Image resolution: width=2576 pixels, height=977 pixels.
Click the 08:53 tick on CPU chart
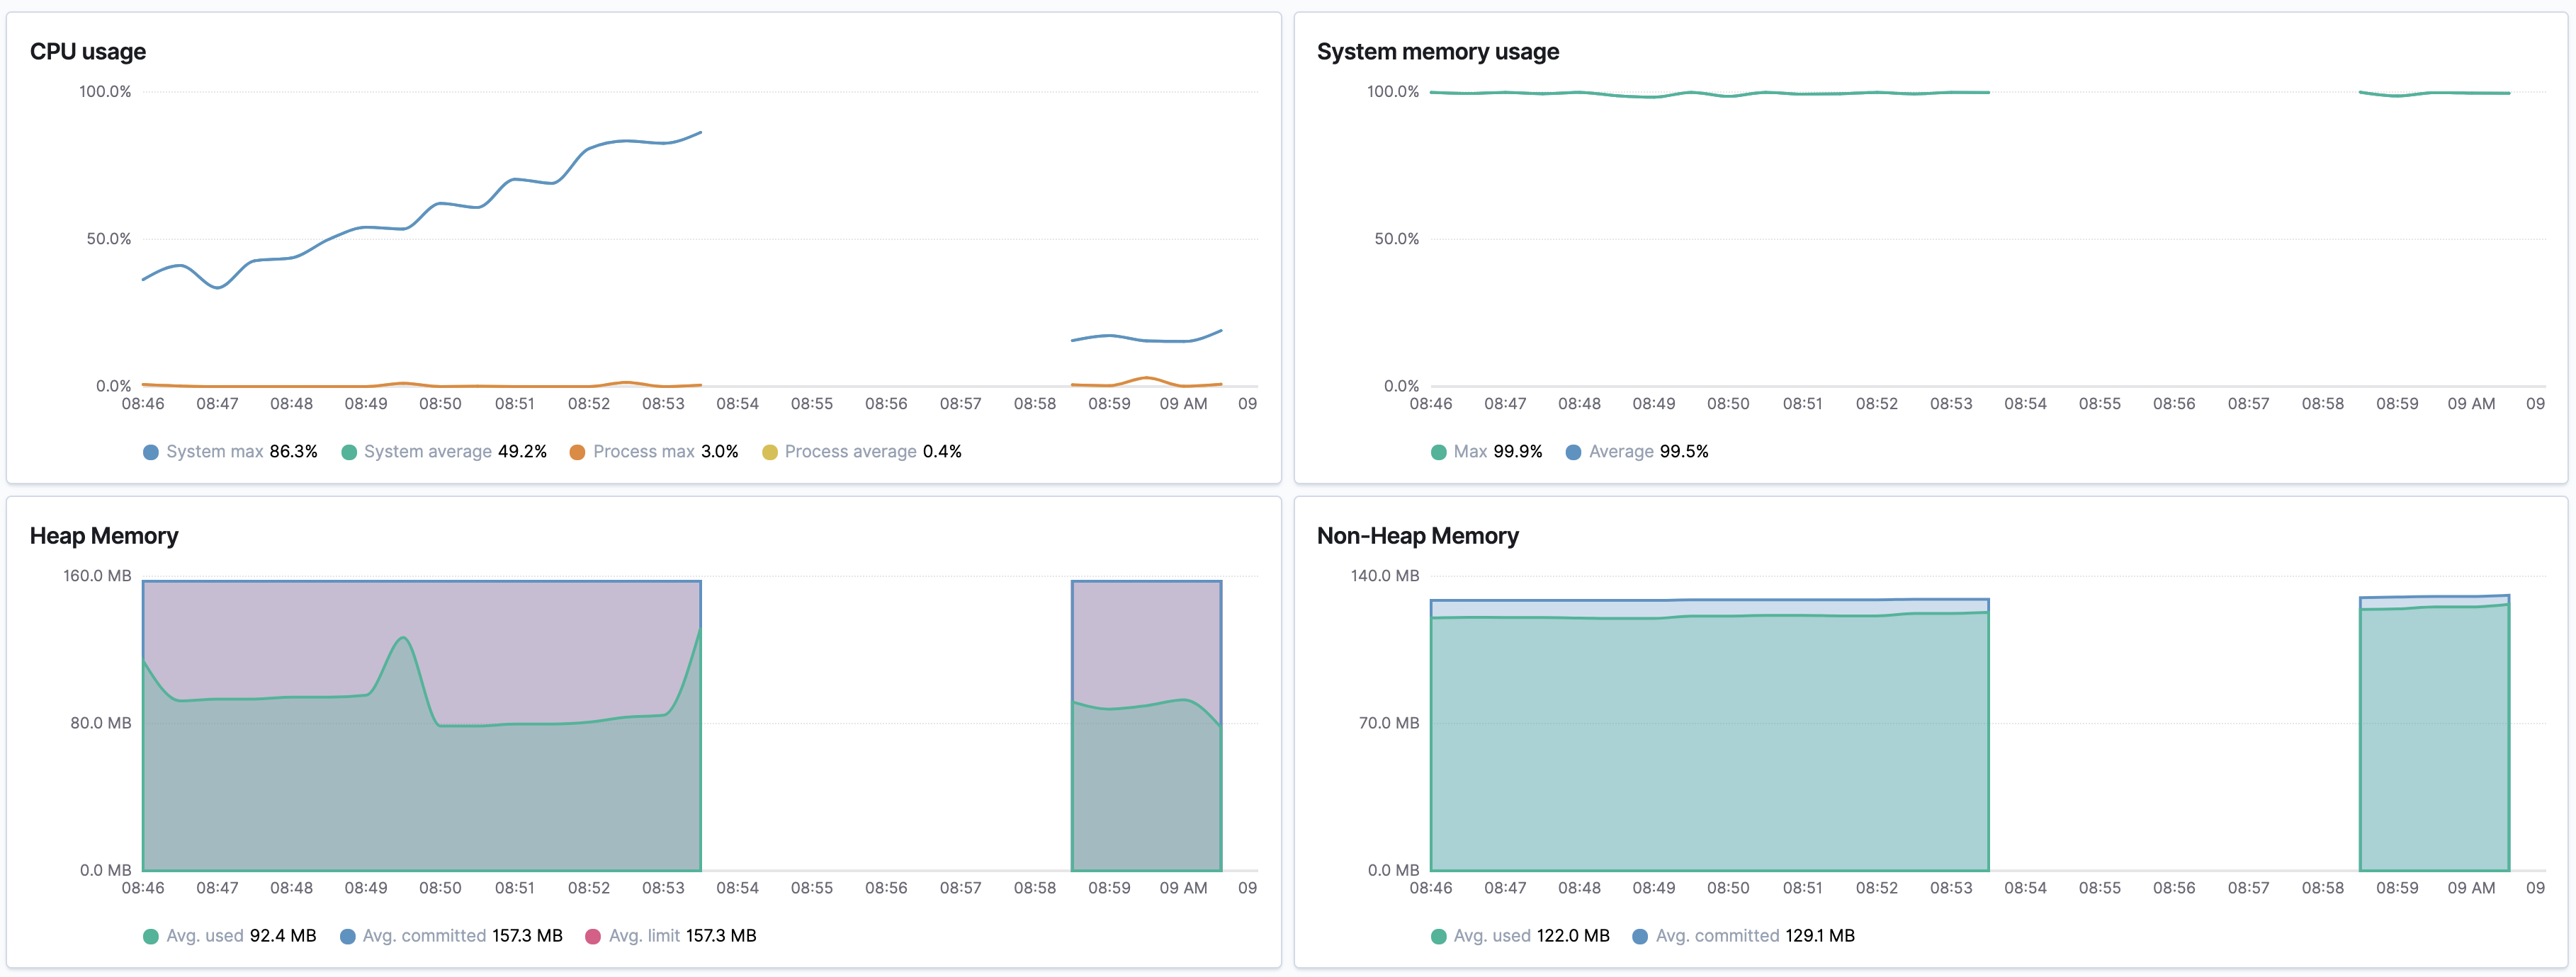(x=663, y=404)
